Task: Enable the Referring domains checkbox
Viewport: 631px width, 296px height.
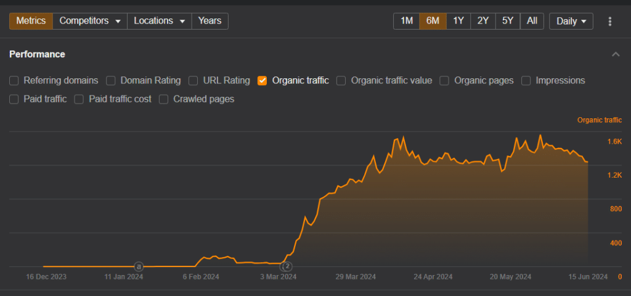Action: click(x=14, y=80)
